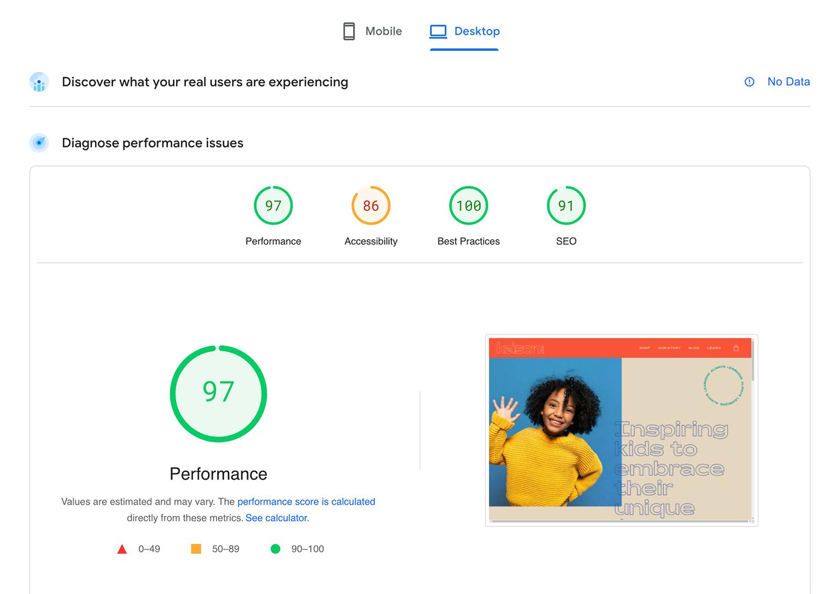Click the shopping bag icon in page preview
The image size is (839, 594).
click(736, 348)
